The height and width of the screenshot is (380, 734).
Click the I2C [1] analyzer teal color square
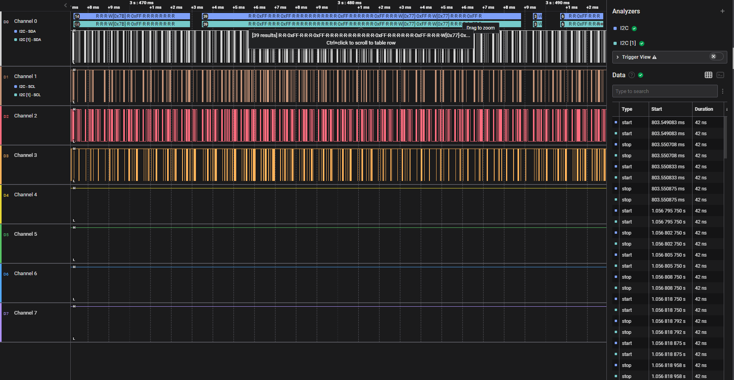click(615, 43)
